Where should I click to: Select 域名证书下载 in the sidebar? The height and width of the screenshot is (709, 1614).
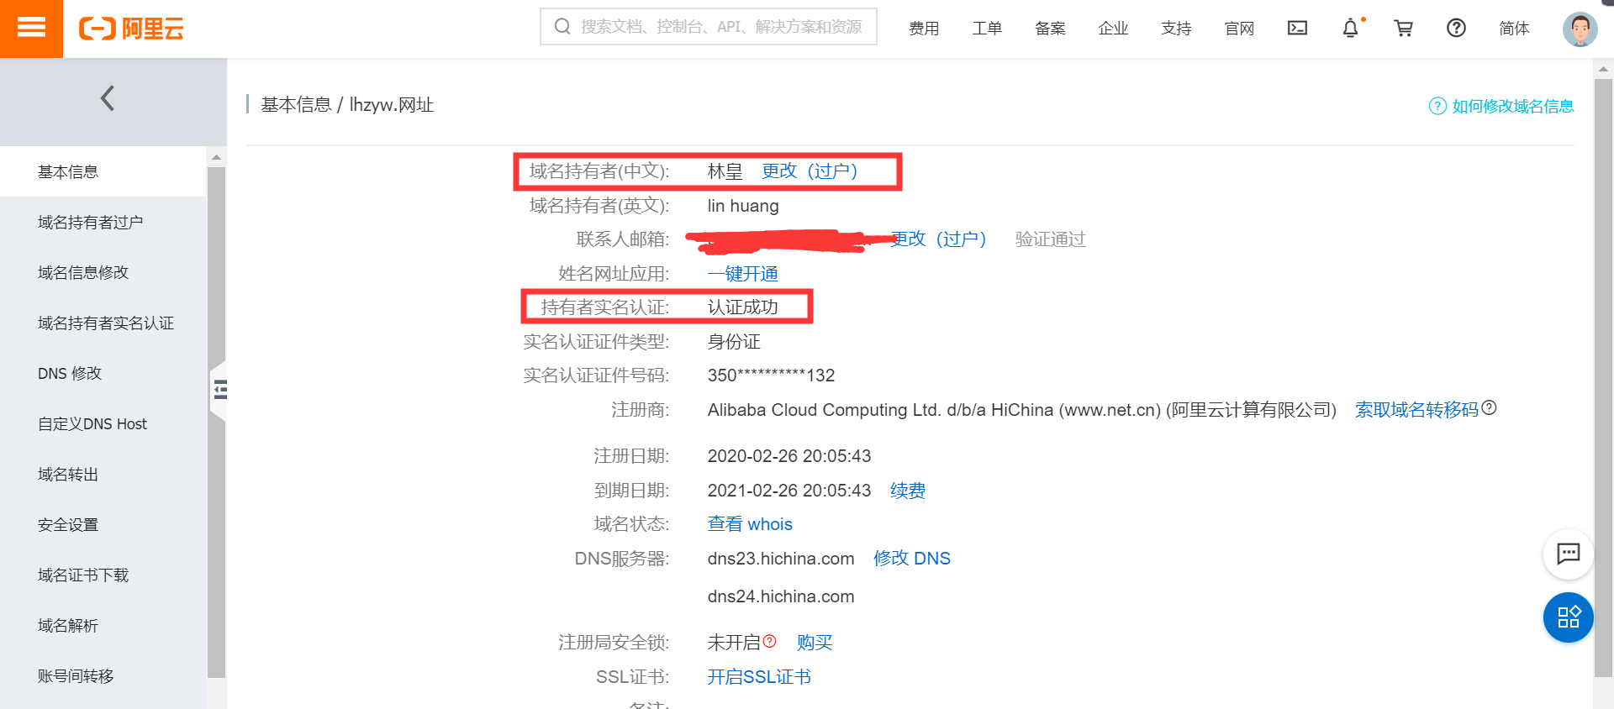[x=103, y=575]
